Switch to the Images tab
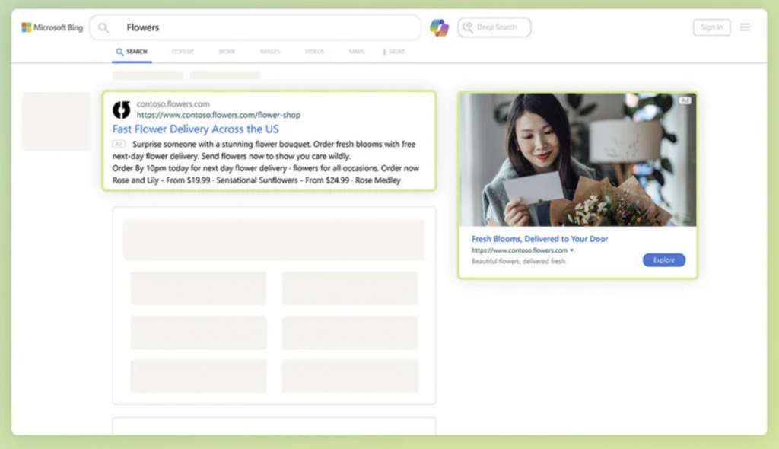 [269, 52]
